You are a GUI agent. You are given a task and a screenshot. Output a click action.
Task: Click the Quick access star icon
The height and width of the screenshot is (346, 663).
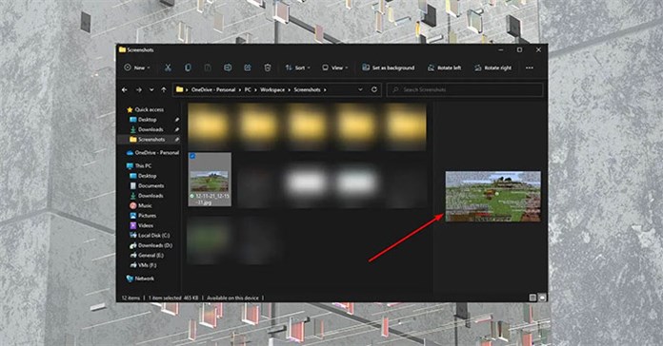pyautogui.click(x=130, y=109)
